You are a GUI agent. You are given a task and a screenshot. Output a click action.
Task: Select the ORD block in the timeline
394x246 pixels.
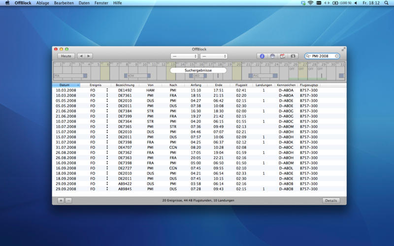[x=198, y=76]
